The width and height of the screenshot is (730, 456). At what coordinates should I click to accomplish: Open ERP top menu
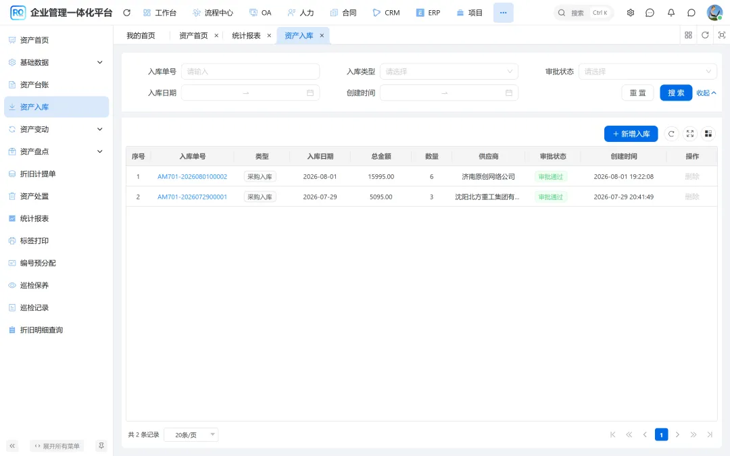[x=429, y=13]
